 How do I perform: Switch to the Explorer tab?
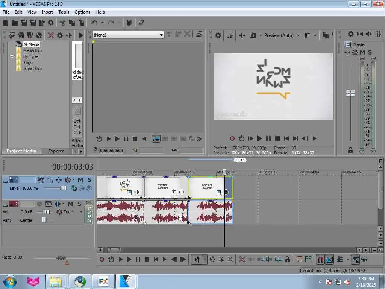(56, 151)
